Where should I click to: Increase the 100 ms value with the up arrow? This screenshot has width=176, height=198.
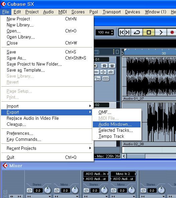(x=112, y=31)
